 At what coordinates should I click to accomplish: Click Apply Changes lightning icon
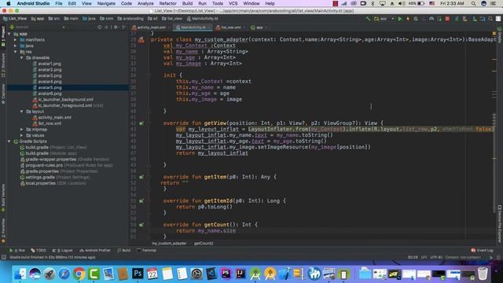click(x=408, y=19)
